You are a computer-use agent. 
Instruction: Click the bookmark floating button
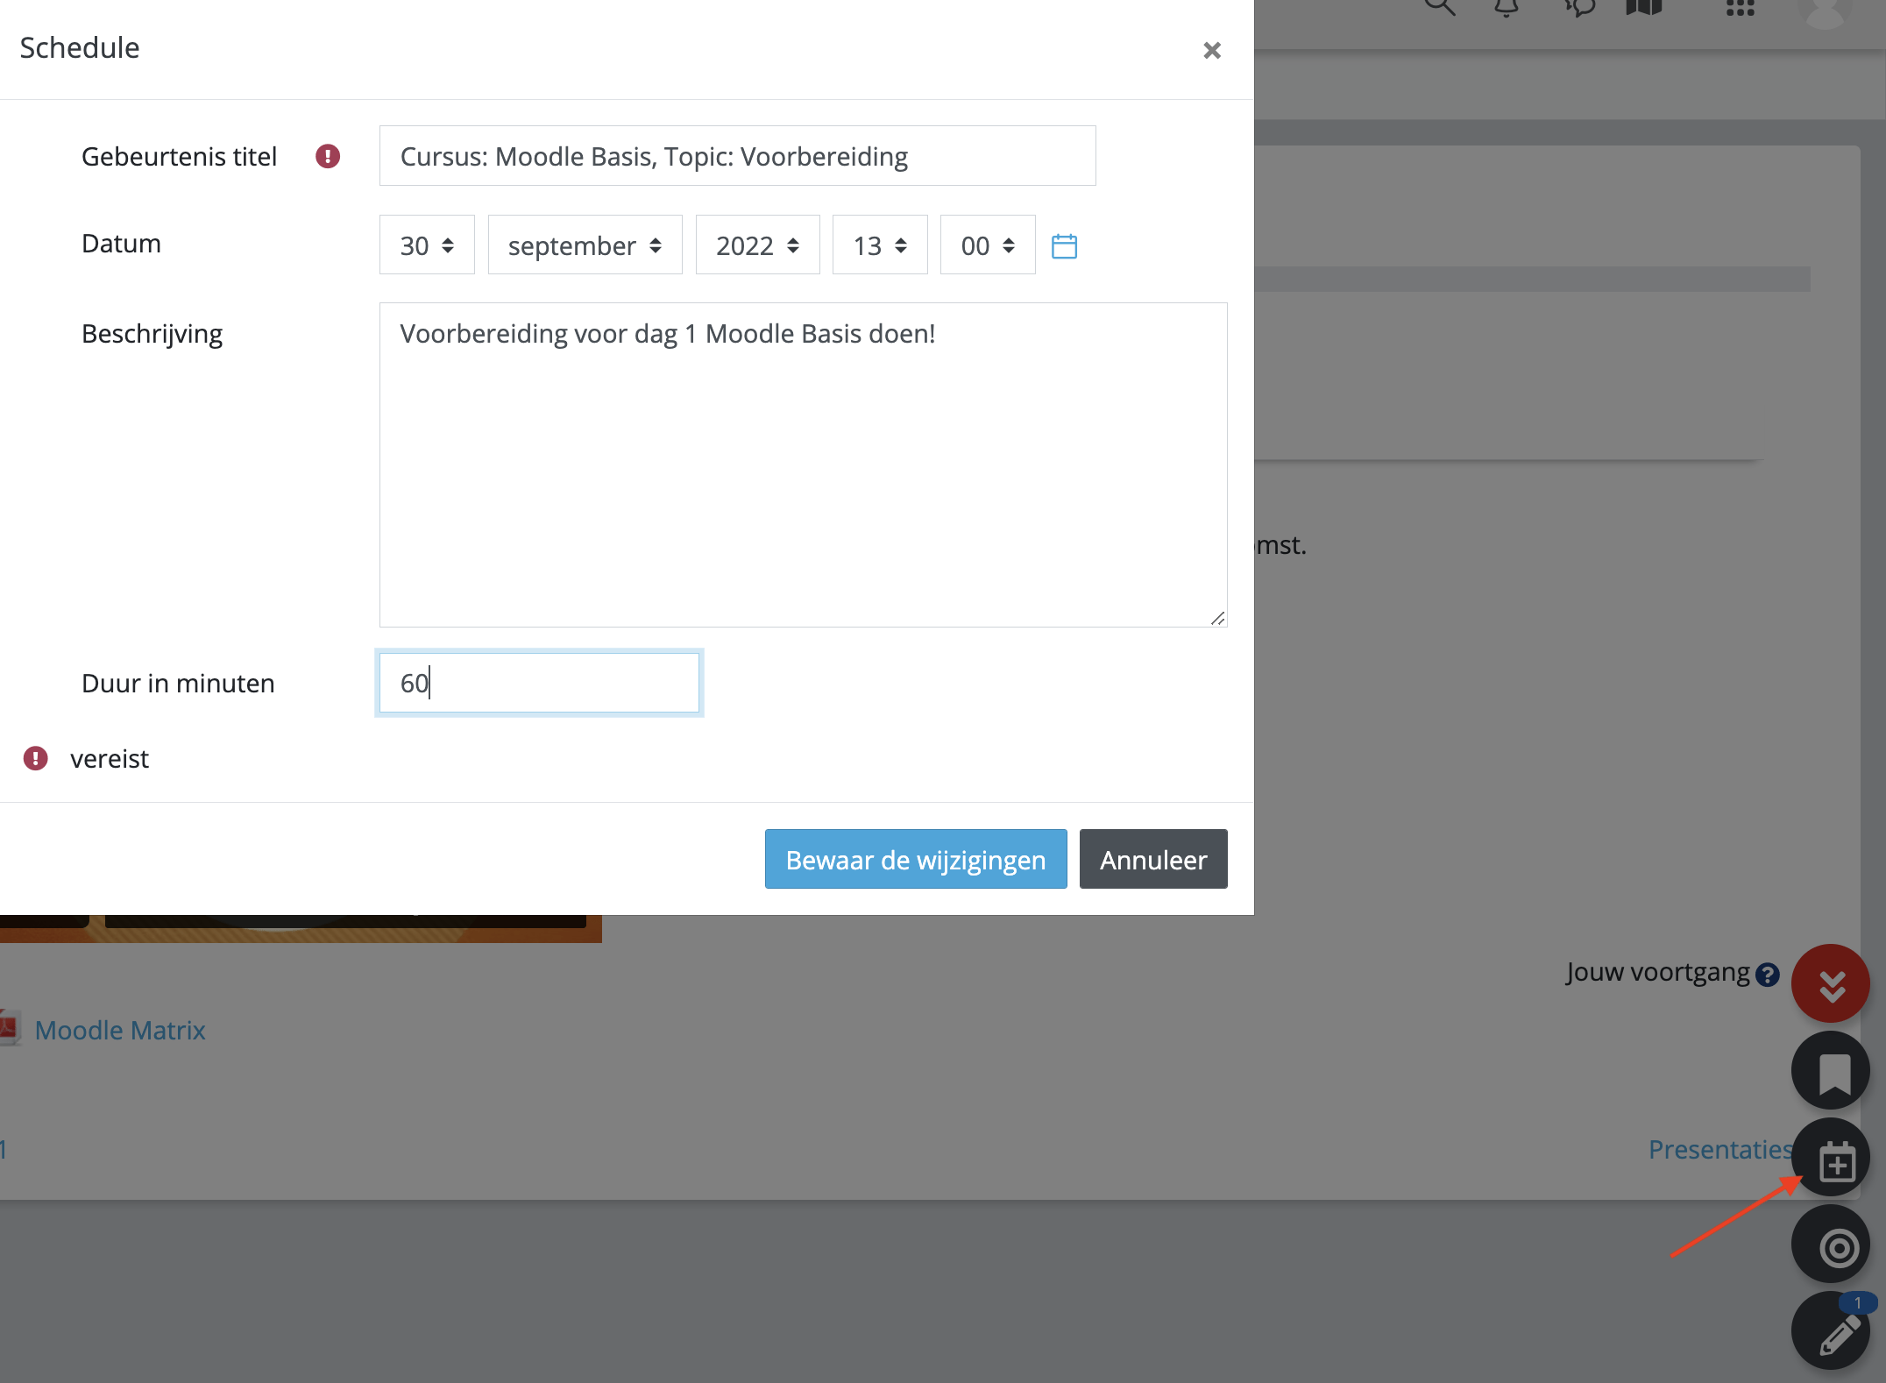pos(1831,1070)
